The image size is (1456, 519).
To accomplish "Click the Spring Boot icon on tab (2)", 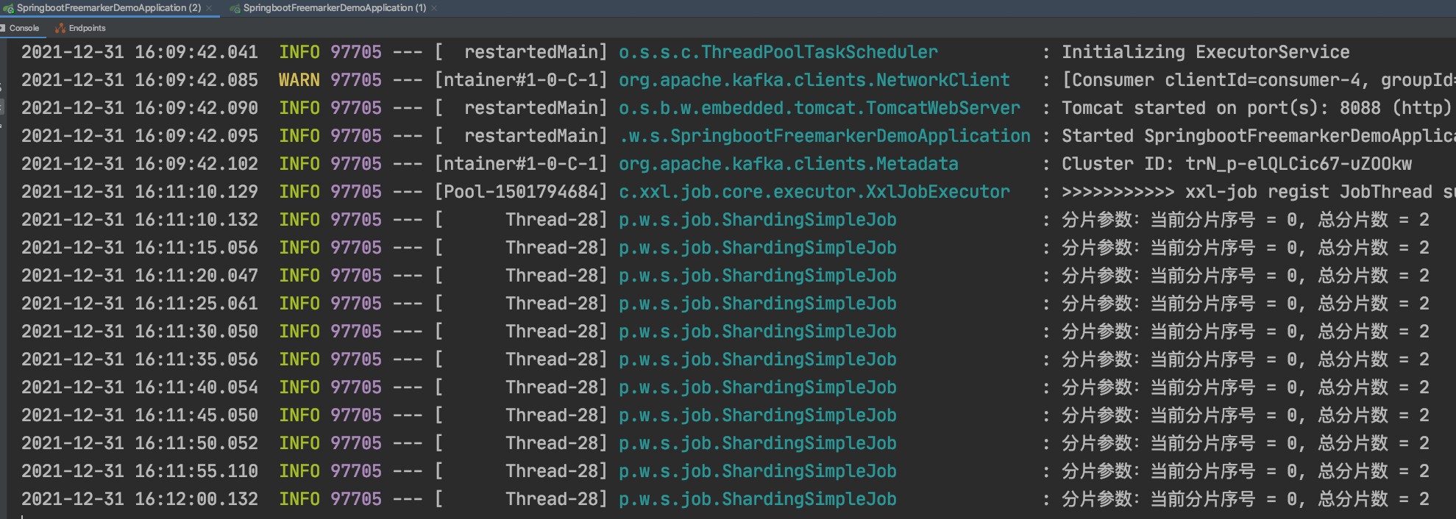I will (x=9, y=8).
